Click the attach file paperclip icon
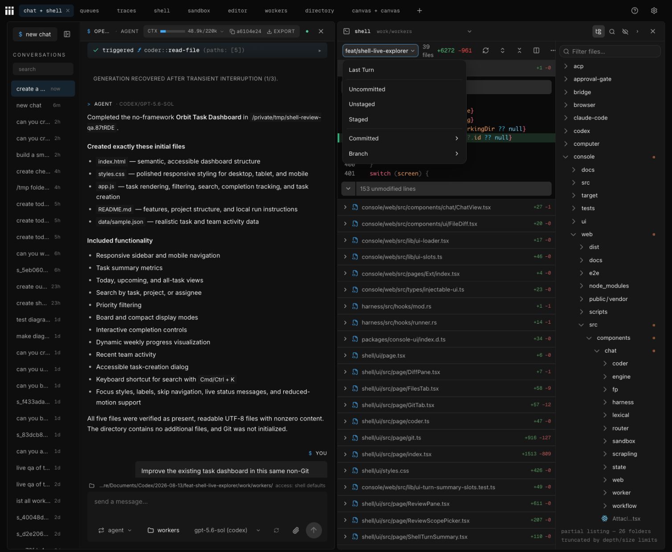The image size is (672, 552). (x=296, y=530)
